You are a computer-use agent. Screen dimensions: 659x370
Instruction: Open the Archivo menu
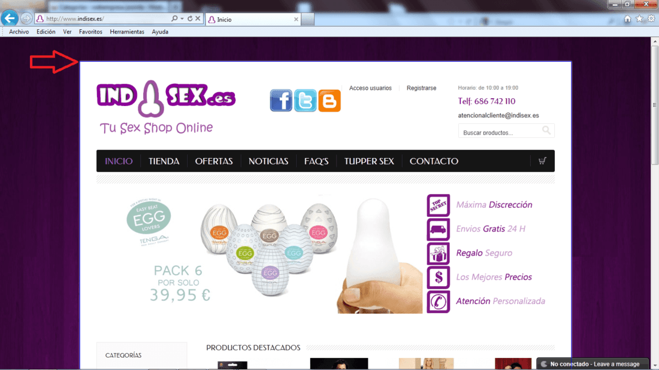(19, 32)
